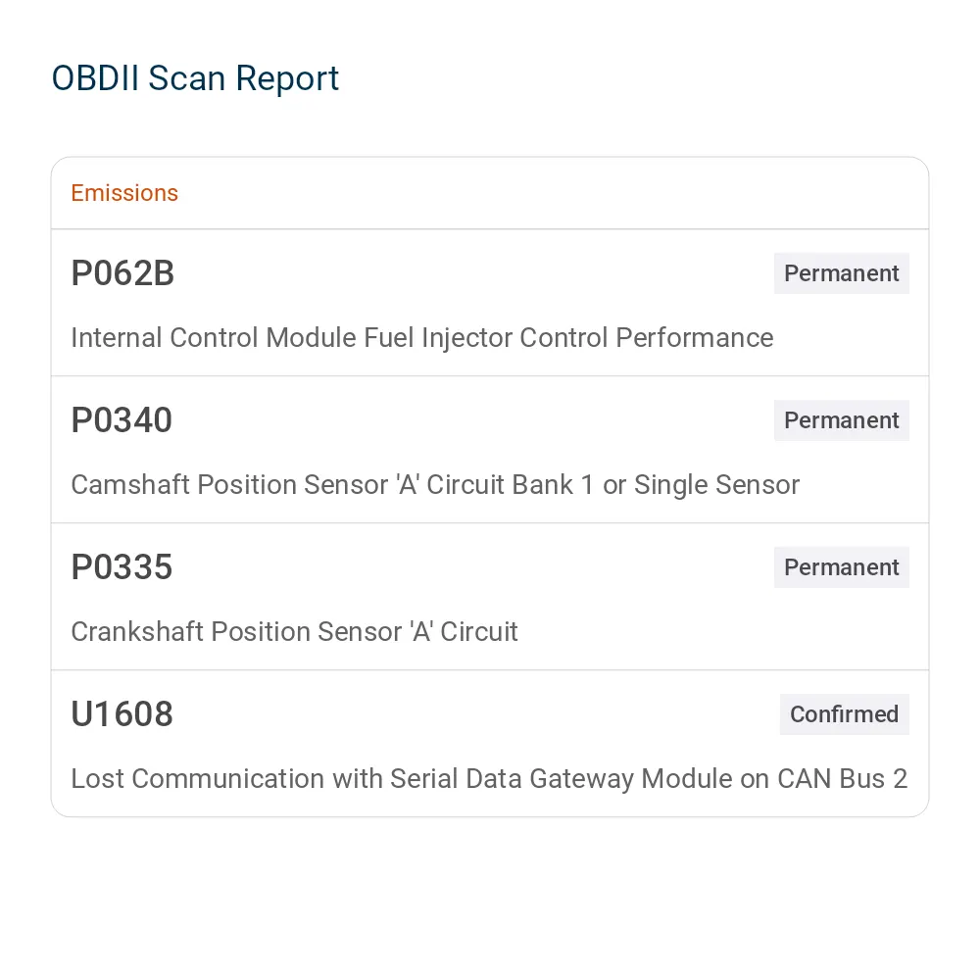
Task: Open the P062B trouble code entry
Action: tap(122, 273)
